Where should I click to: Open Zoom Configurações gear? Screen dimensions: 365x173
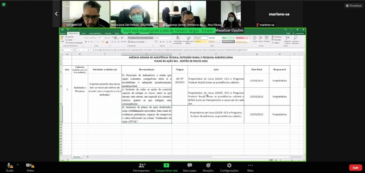tap(229, 167)
